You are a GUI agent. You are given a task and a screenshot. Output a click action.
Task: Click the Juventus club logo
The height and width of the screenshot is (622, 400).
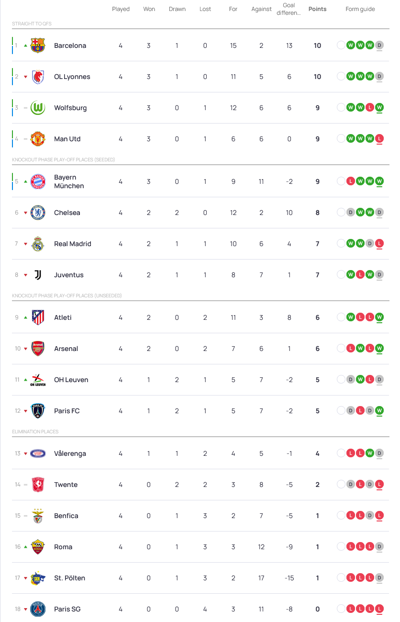38,275
